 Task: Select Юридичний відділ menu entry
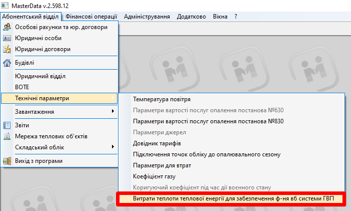click(40, 76)
